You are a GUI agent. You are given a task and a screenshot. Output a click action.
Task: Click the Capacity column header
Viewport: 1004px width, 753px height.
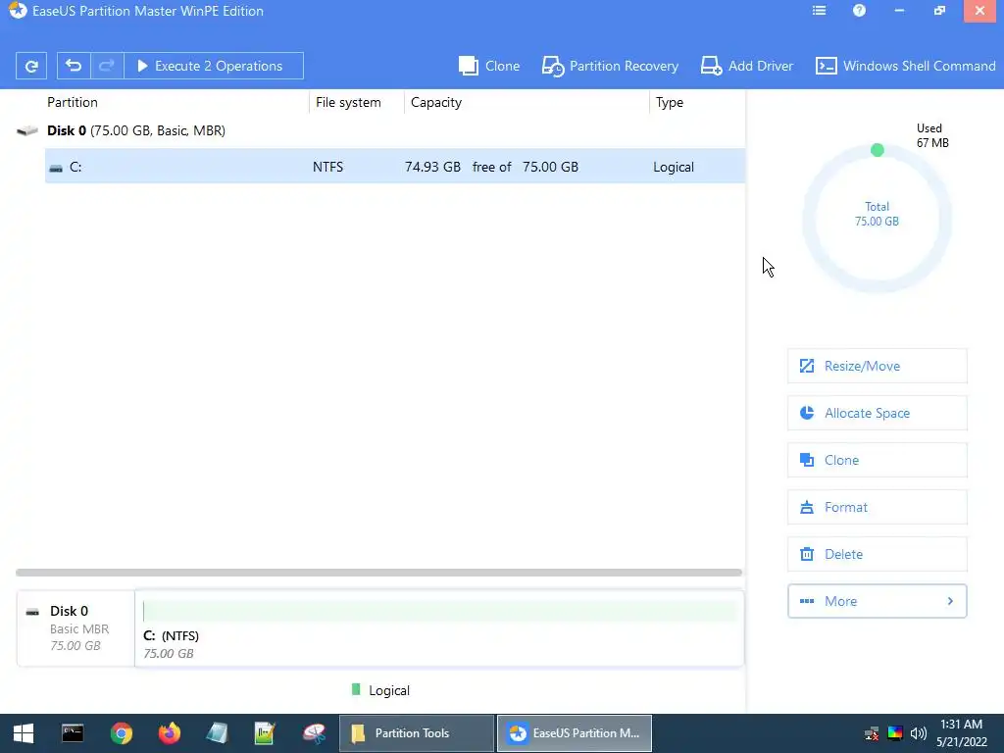click(x=436, y=102)
